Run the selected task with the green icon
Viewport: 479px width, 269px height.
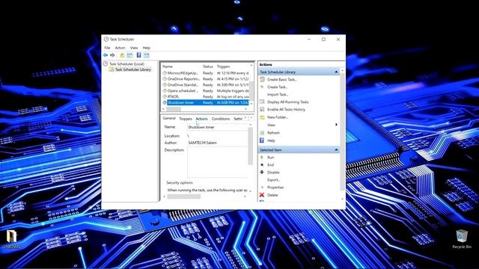(x=262, y=157)
